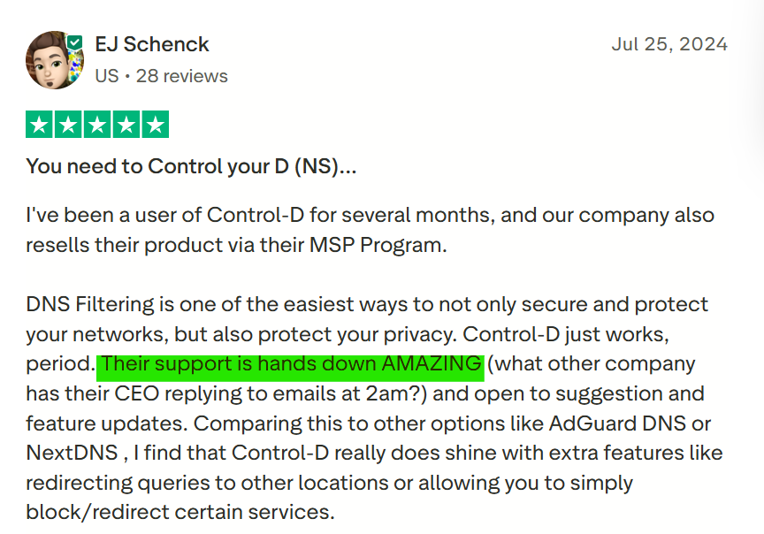Click the second green rating star
The height and width of the screenshot is (534, 764).
coord(68,125)
